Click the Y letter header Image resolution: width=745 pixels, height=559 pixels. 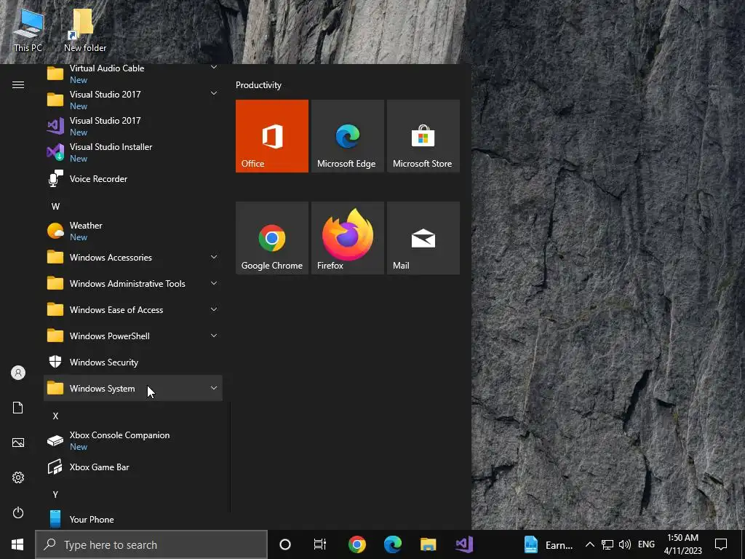55,494
